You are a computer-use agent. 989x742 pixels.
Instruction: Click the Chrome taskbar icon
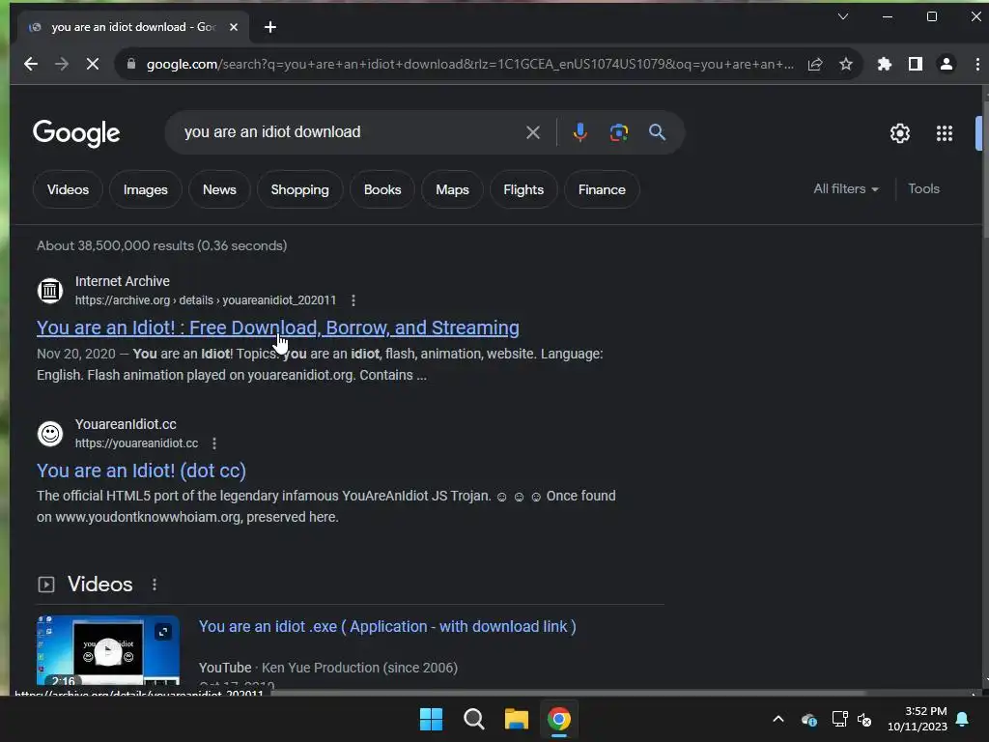coord(559,719)
